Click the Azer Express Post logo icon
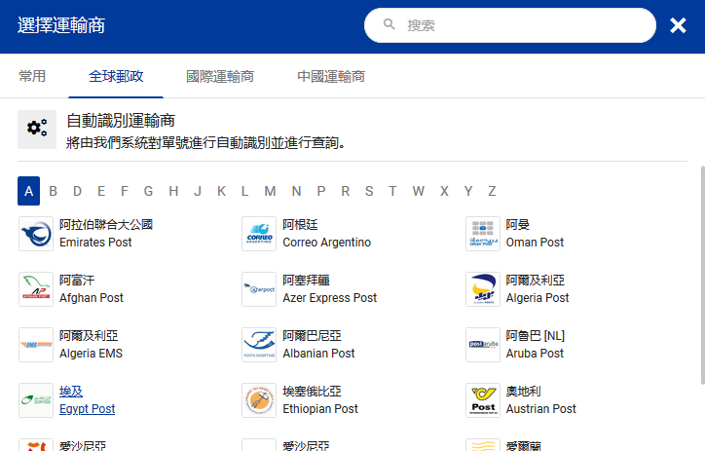Viewport: 705px width, 451px height. coord(259,289)
